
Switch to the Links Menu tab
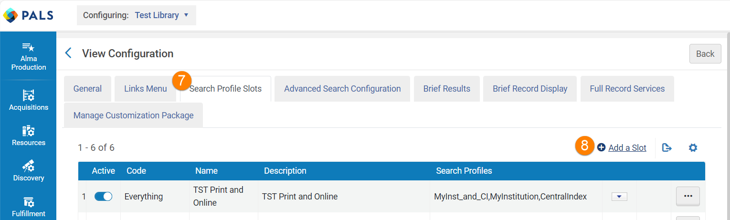[x=146, y=89]
